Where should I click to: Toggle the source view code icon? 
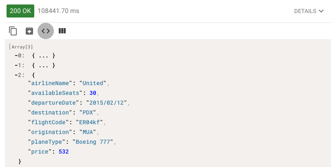pyautogui.click(x=46, y=31)
